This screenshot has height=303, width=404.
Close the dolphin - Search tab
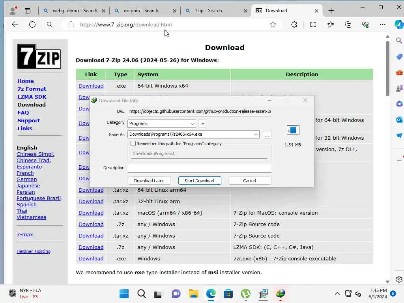point(174,11)
